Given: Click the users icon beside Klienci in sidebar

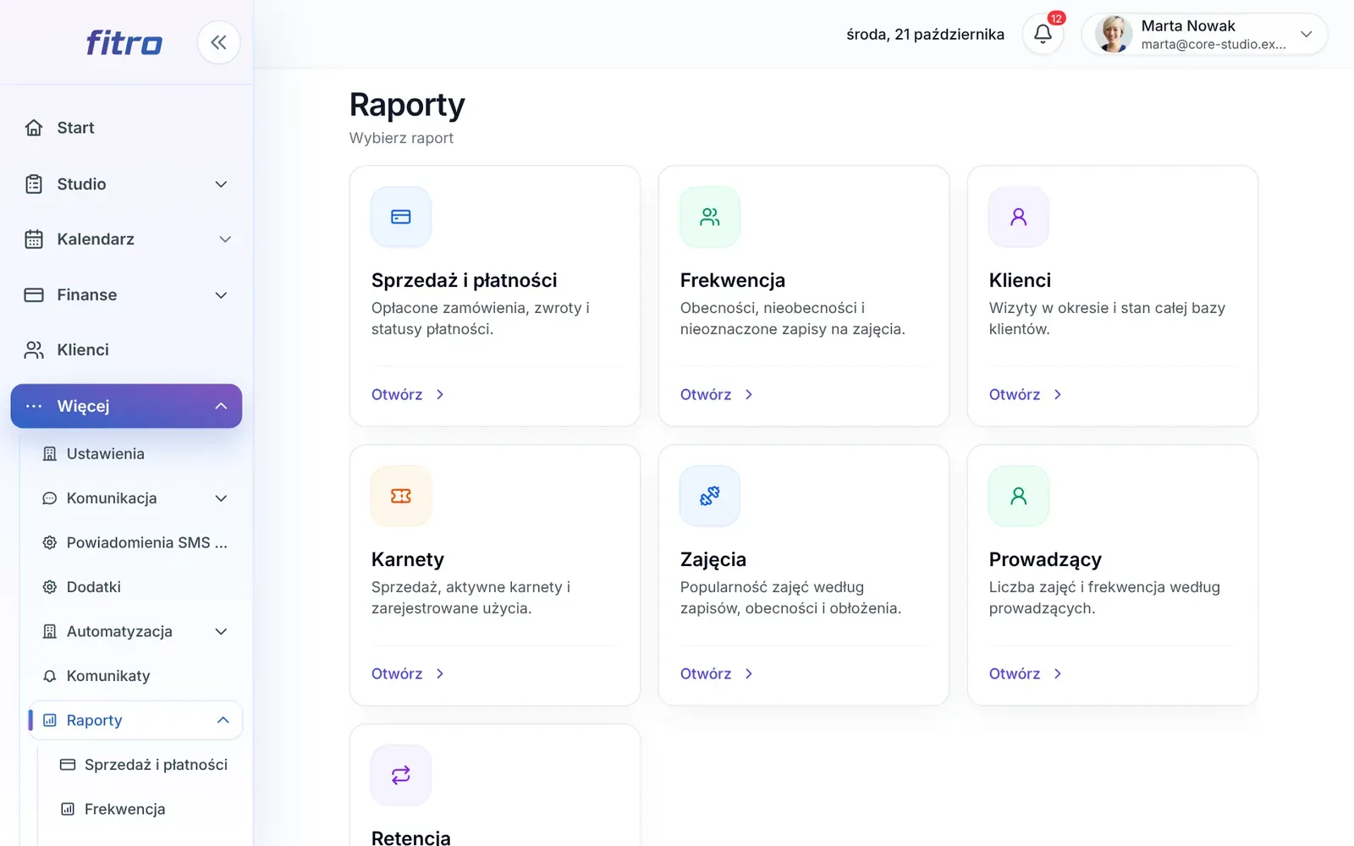Looking at the screenshot, I should (x=34, y=350).
